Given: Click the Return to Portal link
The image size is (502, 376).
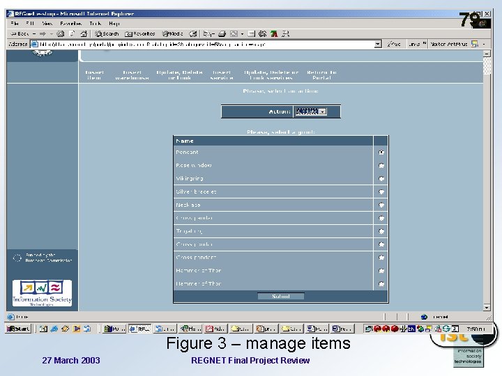Looking at the screenshot, I should tap(321, 75).
